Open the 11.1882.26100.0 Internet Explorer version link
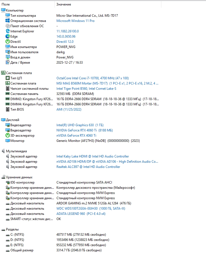The height and width of the screenshot is (256, 206). click(67, 31)
